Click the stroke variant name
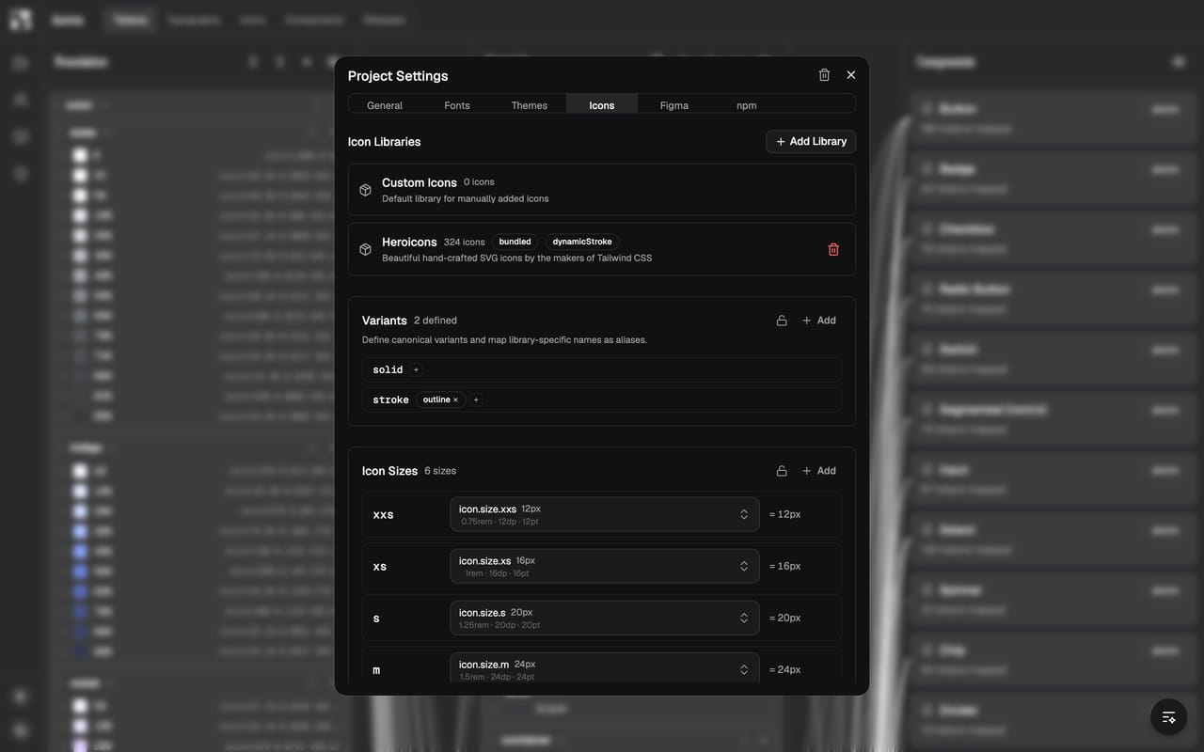 pos(390,399)
